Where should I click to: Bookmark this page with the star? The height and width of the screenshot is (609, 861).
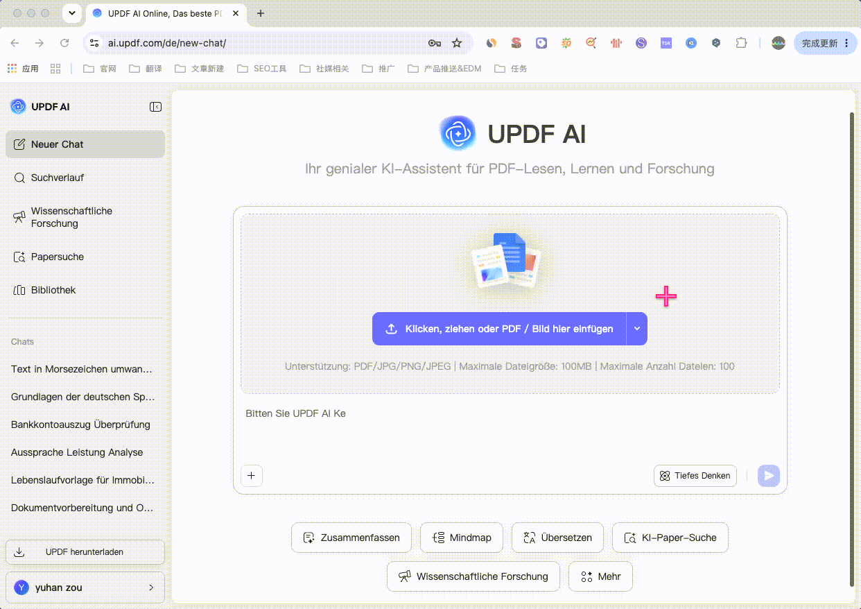(x=457, y=43)
